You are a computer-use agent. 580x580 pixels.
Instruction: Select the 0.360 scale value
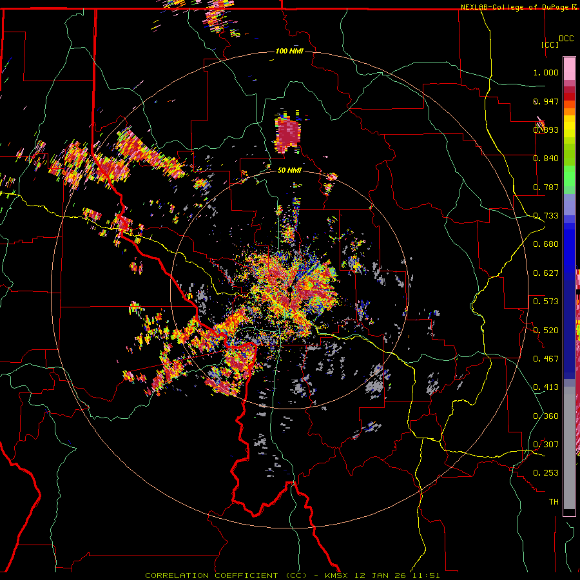pyautogui.click(x=546, y=416)
